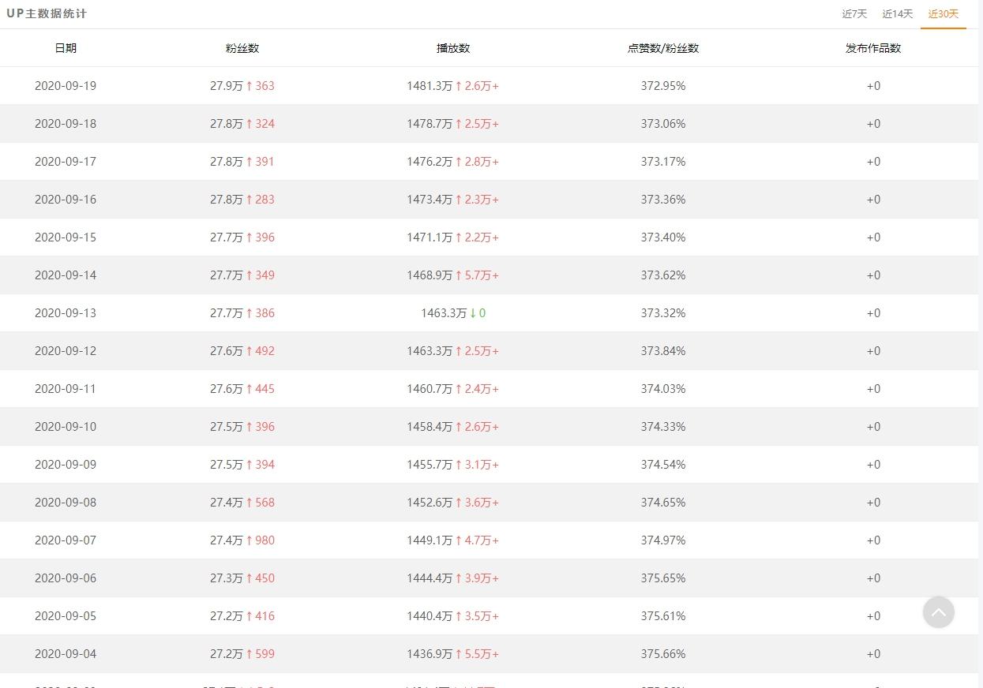This screenshot has height=688, width=983.
Task: Click the scroll-to-top arrow button
Action: [938, 612]
